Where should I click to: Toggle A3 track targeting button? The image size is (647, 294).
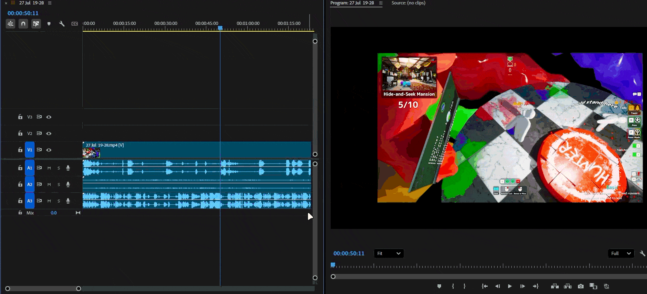(x=30, y=201)
